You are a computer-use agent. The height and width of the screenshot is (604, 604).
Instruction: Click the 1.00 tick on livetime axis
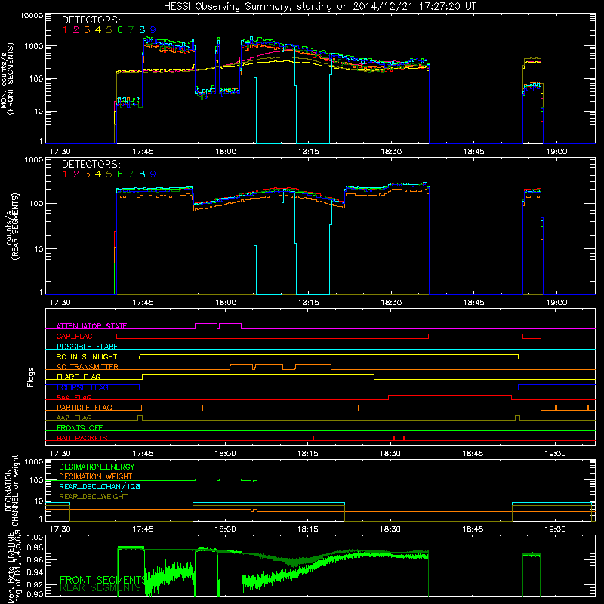pyautogui.click(x=35, y=538)
